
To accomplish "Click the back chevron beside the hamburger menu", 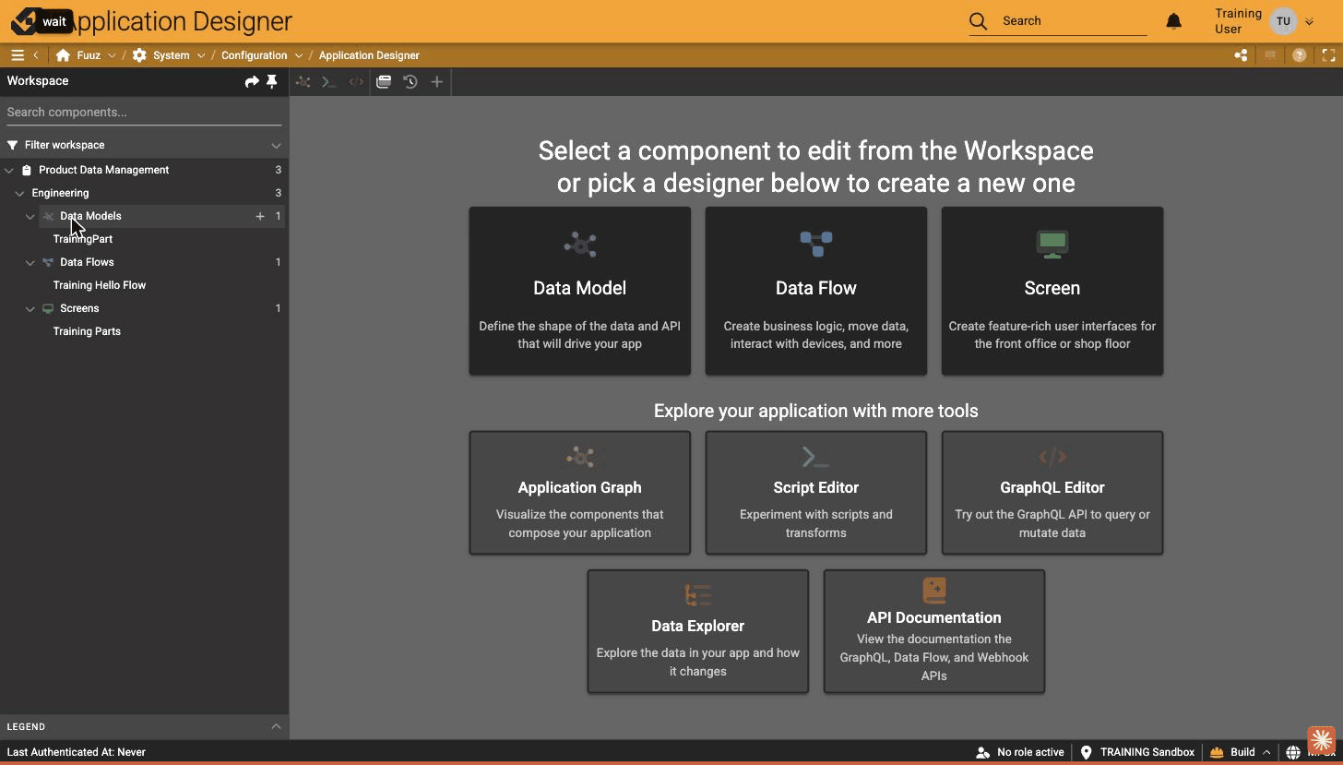I will point(36,55).
